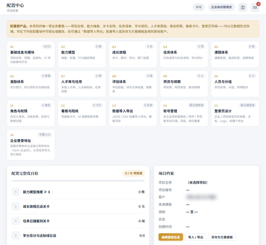
Task: Open the 成长旅程 config card
Action: pos(133,54)
